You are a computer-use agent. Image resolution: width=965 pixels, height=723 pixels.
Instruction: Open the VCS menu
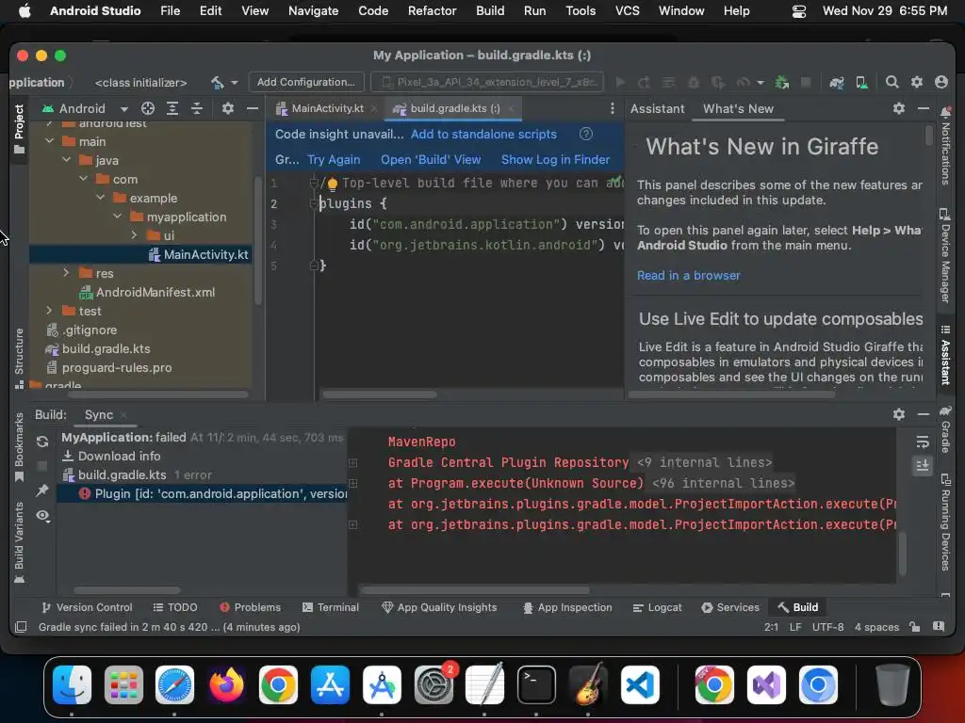[627, 10]
